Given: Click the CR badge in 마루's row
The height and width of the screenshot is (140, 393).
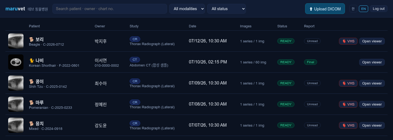Looking at the screenshot, I should pos(135,102).
